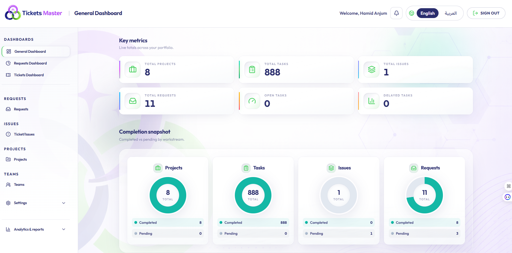This screenshot has width=512, height=253.
Task: Click the Tickets Dashboard ticket icon
Action: 8,75
